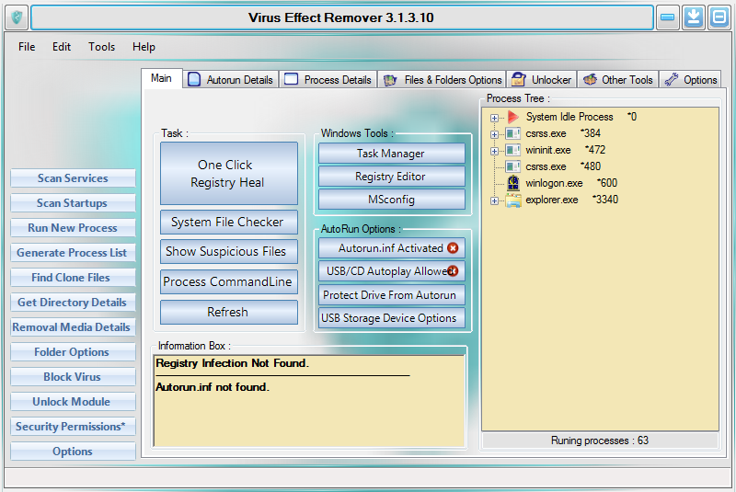Image resolution: width=736 pixels, height=492 pixels.
Task: Expand the System Idle Process node
Action: [x=494, y=118]
